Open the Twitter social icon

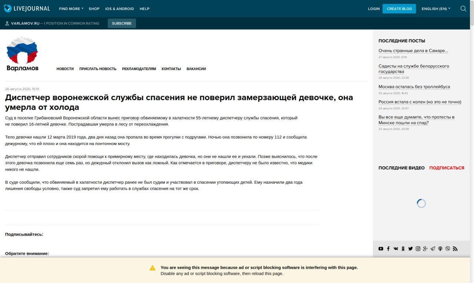click(410, 249)
